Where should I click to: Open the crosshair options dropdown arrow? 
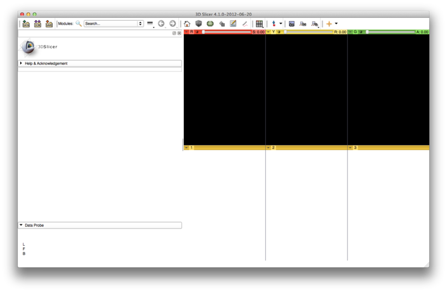coord(336,24)
